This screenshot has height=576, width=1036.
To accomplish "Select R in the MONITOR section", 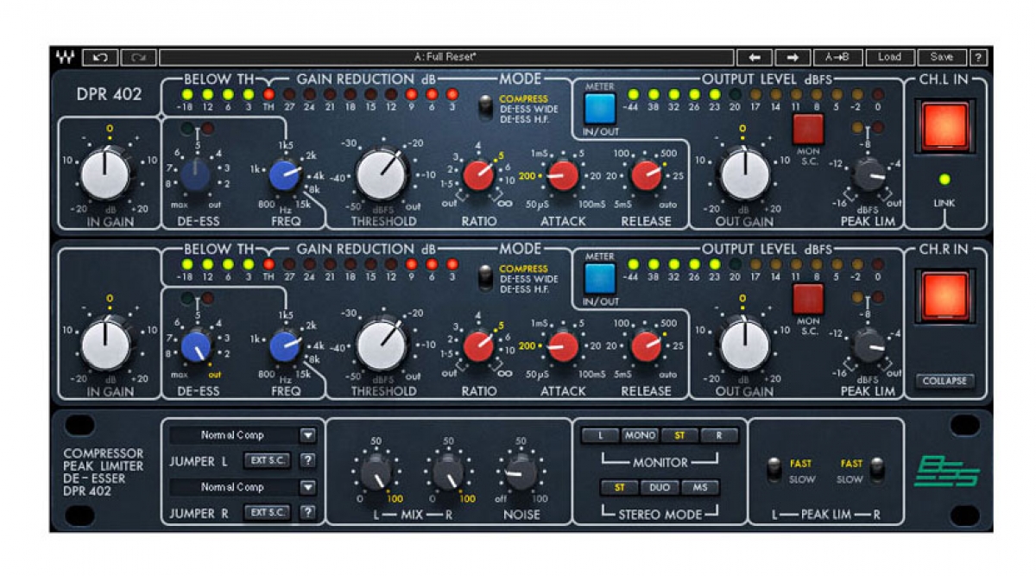I will click(718, 435).
